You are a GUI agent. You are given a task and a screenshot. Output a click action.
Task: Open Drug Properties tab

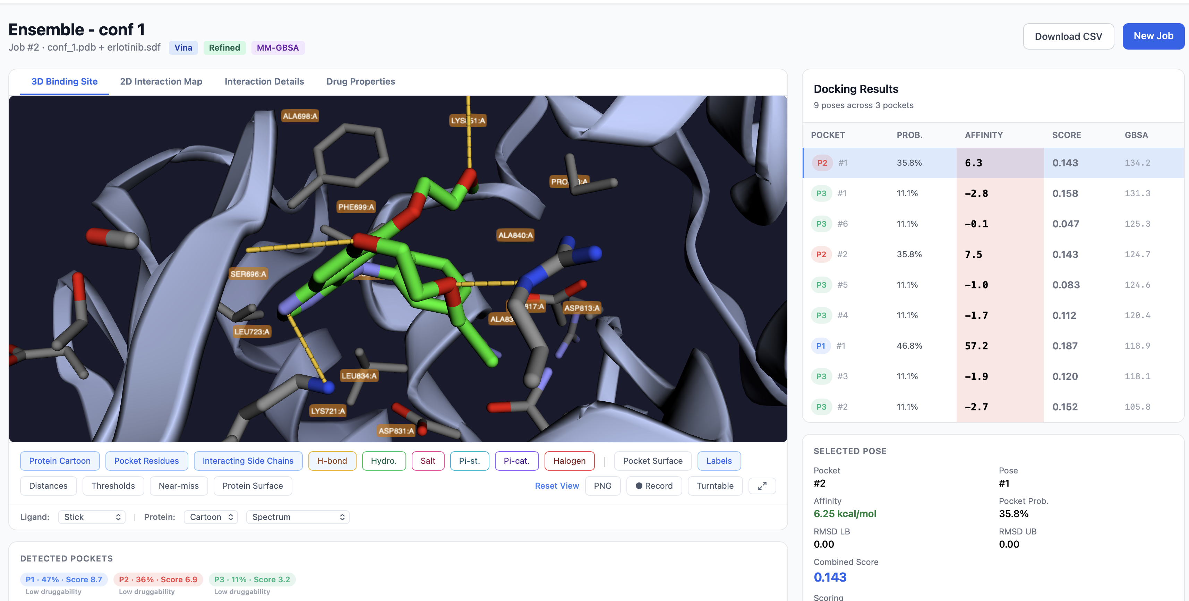[x=360, y=82]
